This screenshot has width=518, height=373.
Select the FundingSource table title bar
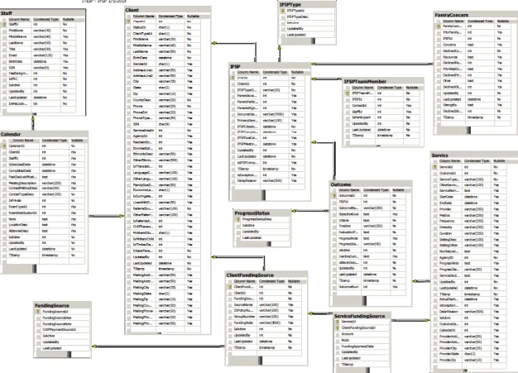coord(62,305)
